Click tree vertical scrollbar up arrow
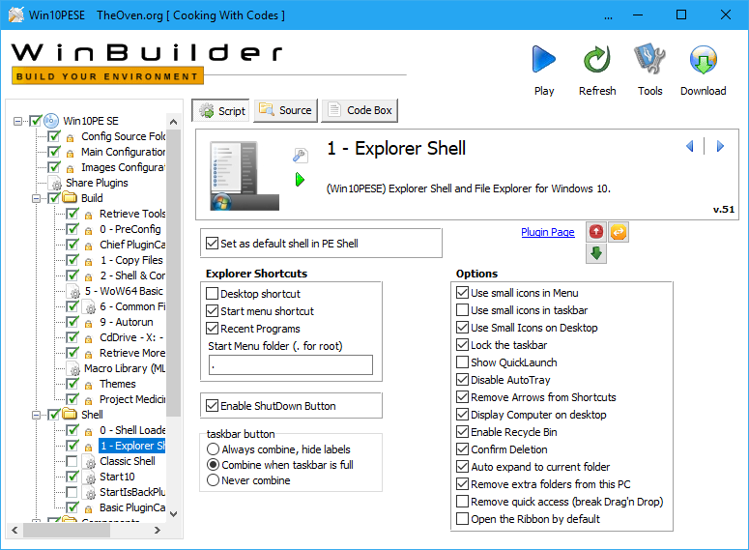Image resolution: width=749 pixels, height=550 pixels. pos(173,122)
